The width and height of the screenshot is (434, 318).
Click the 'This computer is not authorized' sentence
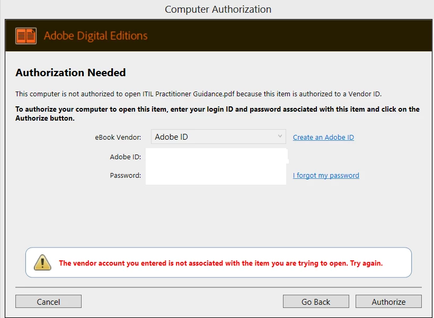coord(199,94)
